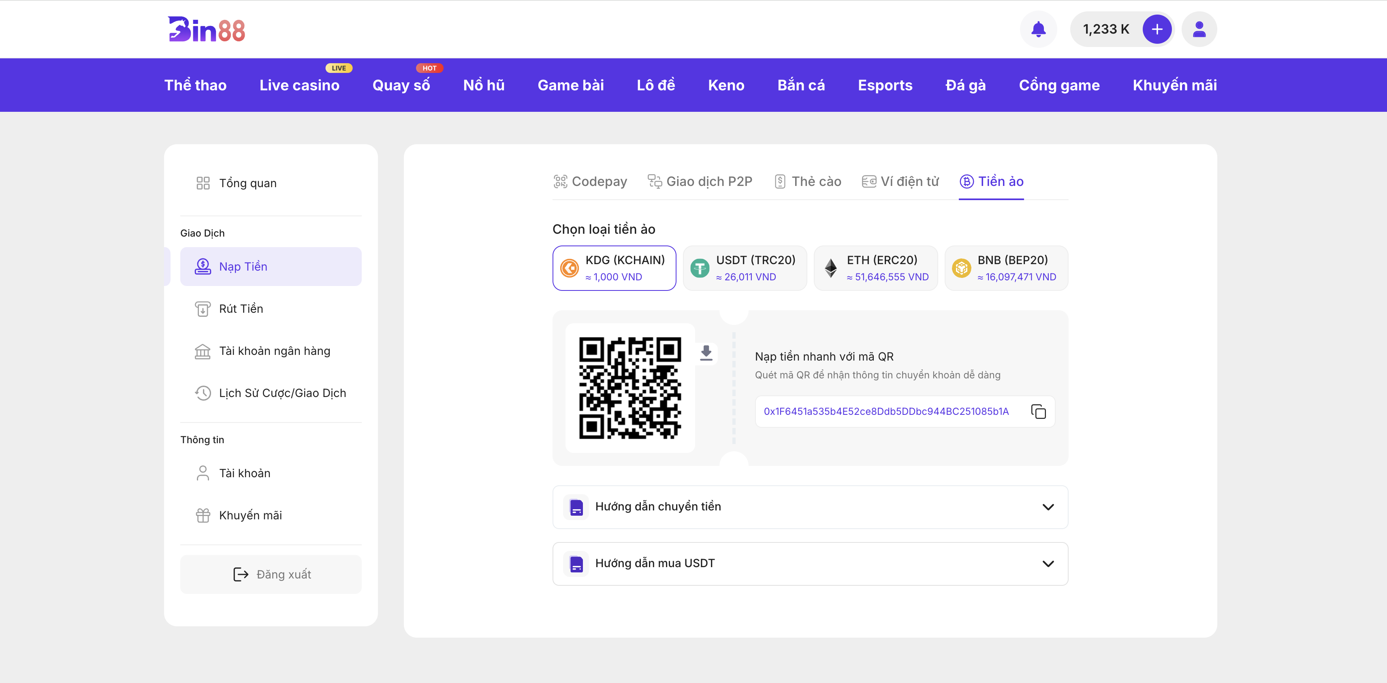
Task: Open the user profile icon
Action: coord(1199,29)
